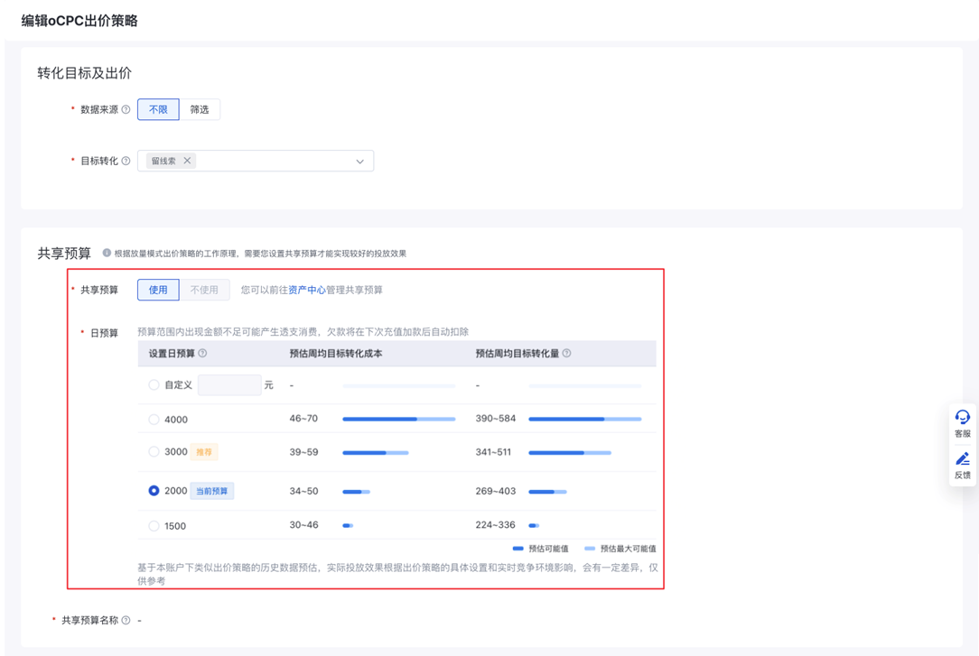This screenshot has width=979, height=656.
Task: Click the 4000 estimated cost bar
Action: click(x=398, y=420)
